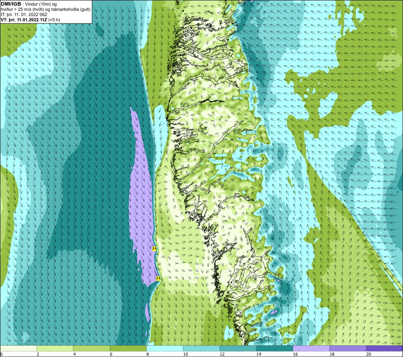The height and width of the screenshot is (357, 403).
Task: Click the 'IT: þri. 11. 01. 2022 06Z' line
Action: click(x=24, y=14)
